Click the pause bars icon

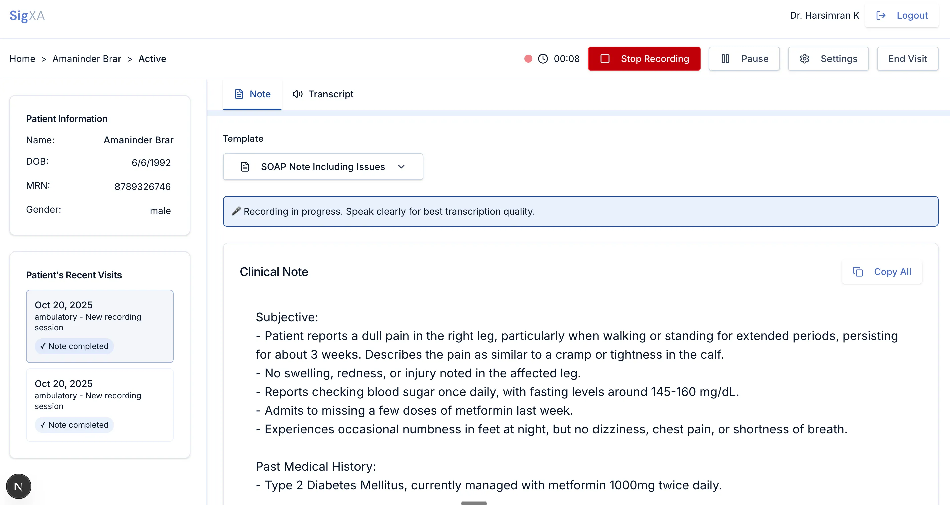click(725, 59)
